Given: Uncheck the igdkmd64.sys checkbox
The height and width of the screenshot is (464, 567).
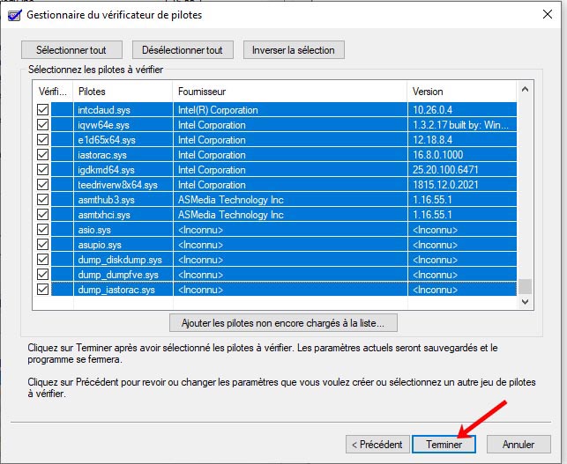Looking at the screenshot, I should tap(42, 170).
